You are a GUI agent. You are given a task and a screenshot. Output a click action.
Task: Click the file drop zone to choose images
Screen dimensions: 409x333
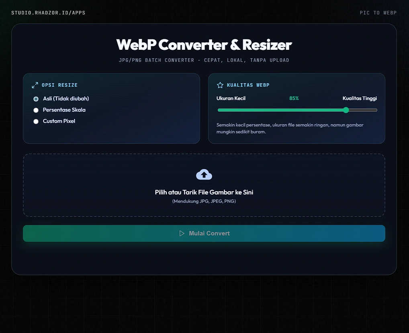click(204, 185)
